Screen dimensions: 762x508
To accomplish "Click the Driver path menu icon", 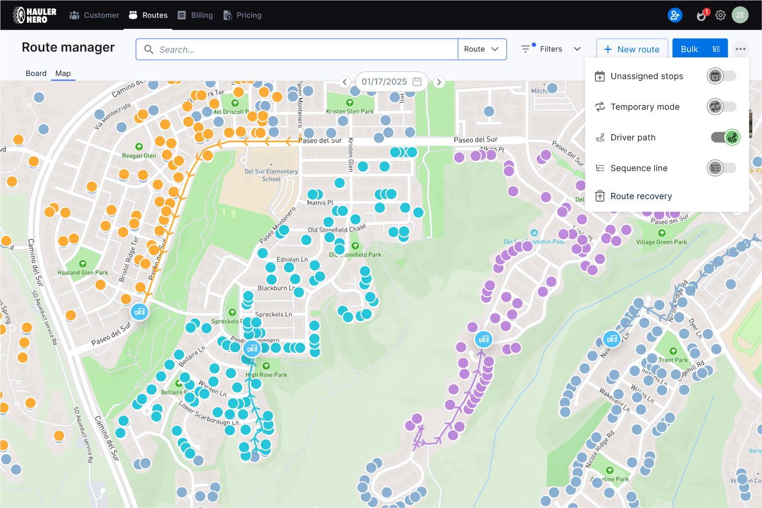I will pos(600,137).
